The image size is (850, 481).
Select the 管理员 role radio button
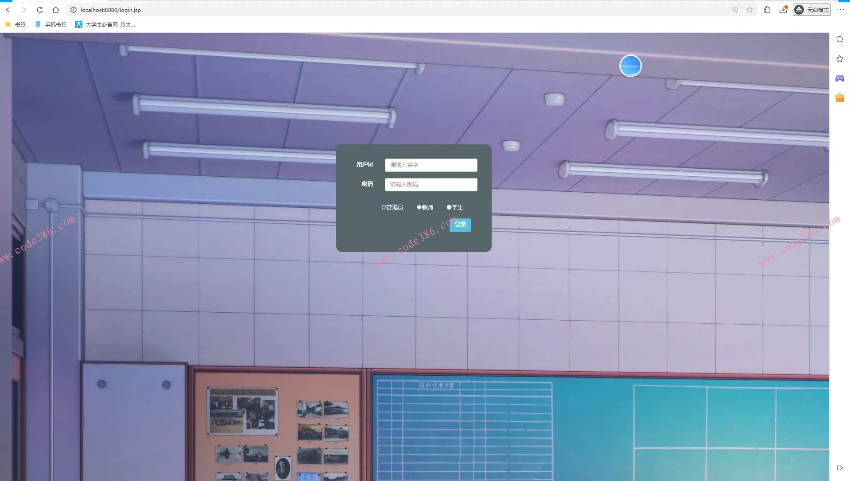[x=384, y=207]
